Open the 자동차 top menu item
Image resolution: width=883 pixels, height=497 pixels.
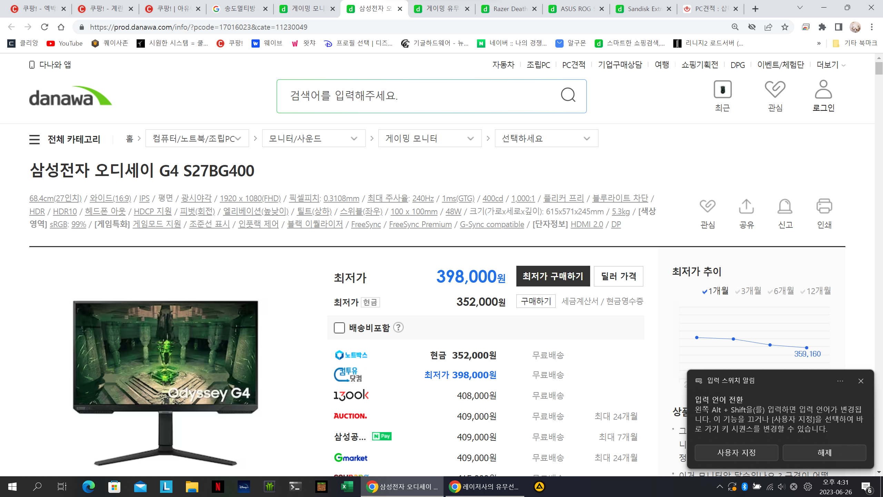point(503,65)
